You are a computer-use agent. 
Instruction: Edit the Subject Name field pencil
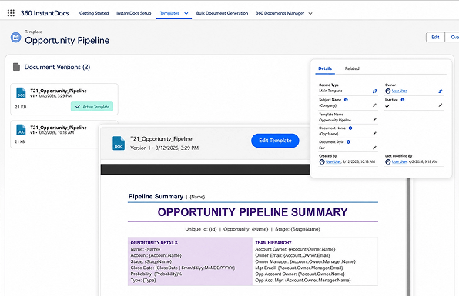[374, 105]
